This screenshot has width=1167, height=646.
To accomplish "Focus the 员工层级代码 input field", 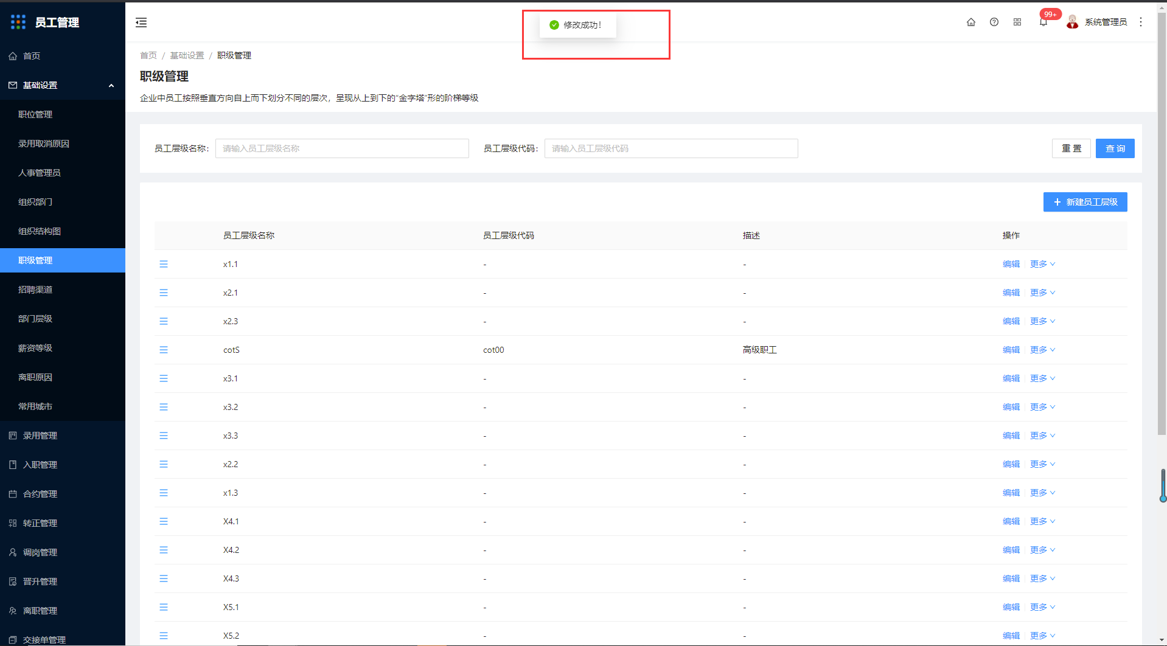I will click(671, 148).
